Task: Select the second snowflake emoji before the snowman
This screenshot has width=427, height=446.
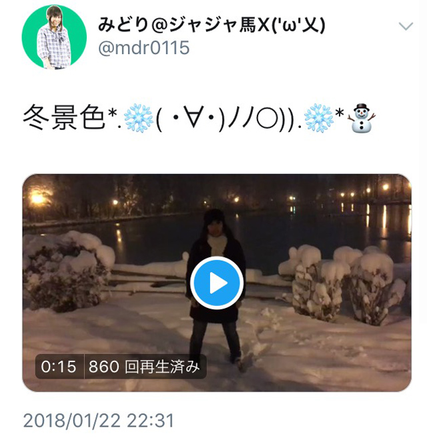Action: click(x=318, y=118)
